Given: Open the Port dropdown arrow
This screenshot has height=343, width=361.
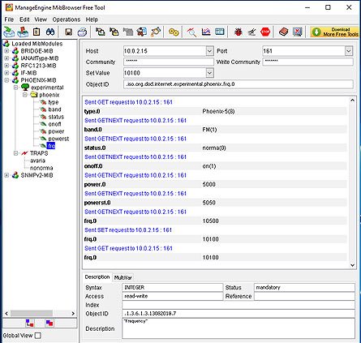Looking at the screenshot, I should click(349, 51).
